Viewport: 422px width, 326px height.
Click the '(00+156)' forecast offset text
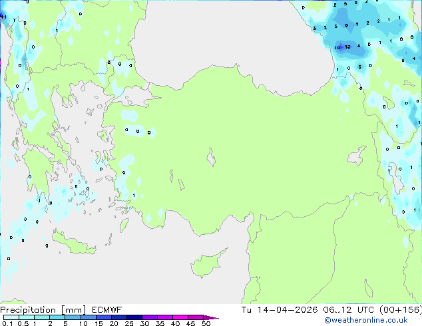click(x=401, y=310)
